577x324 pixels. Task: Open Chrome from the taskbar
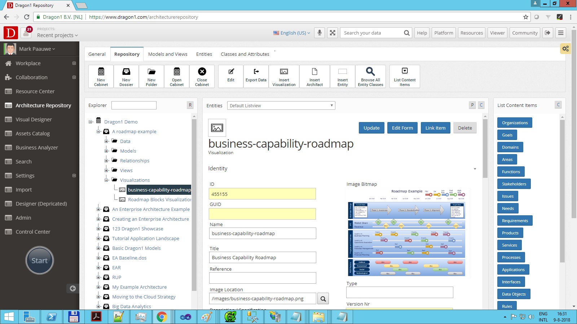(162, 317)
